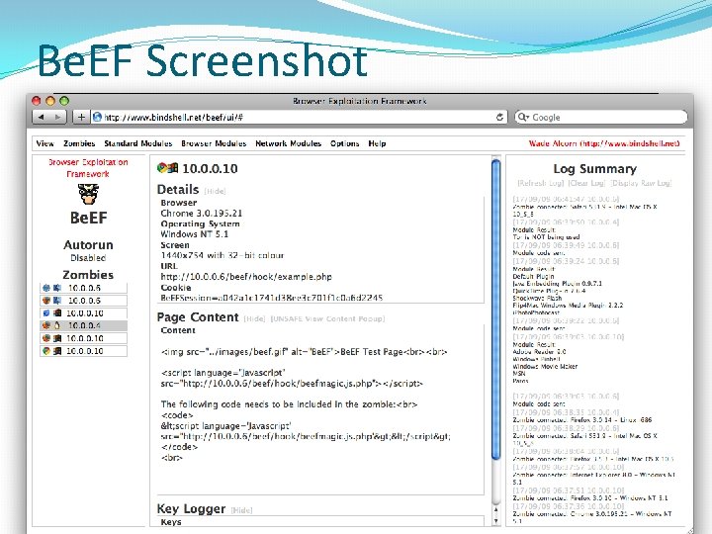Click the Chrome icon in the Zombies list
The image size is (712, 534).
[46, 351]
